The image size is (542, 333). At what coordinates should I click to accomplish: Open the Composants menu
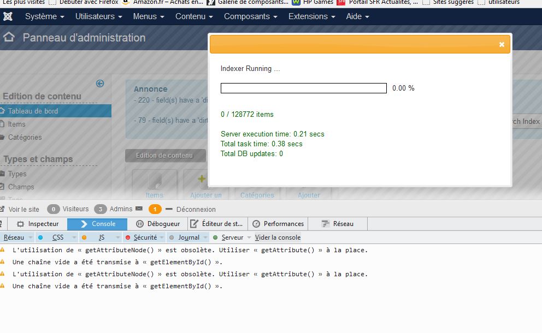pyautogui.click(x=251, y=16)
